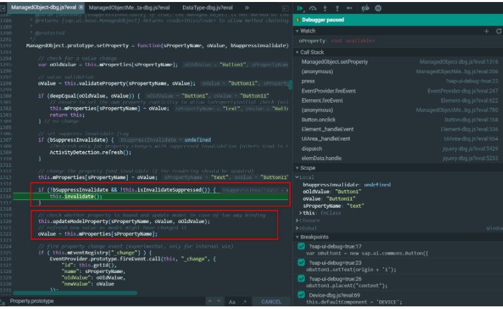Image resolution: width=503 pixels, height=309 pixels.
Task: Click the Debugger paused banner
Action: (399, 20)
